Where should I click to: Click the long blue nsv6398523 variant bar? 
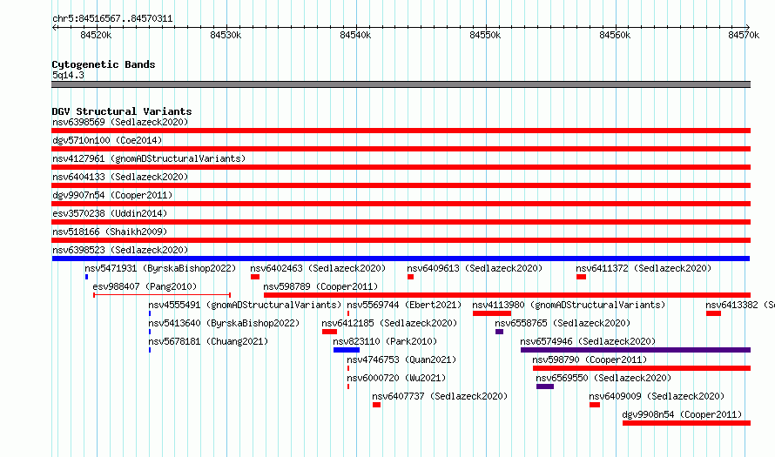click(x=401, y=259)
